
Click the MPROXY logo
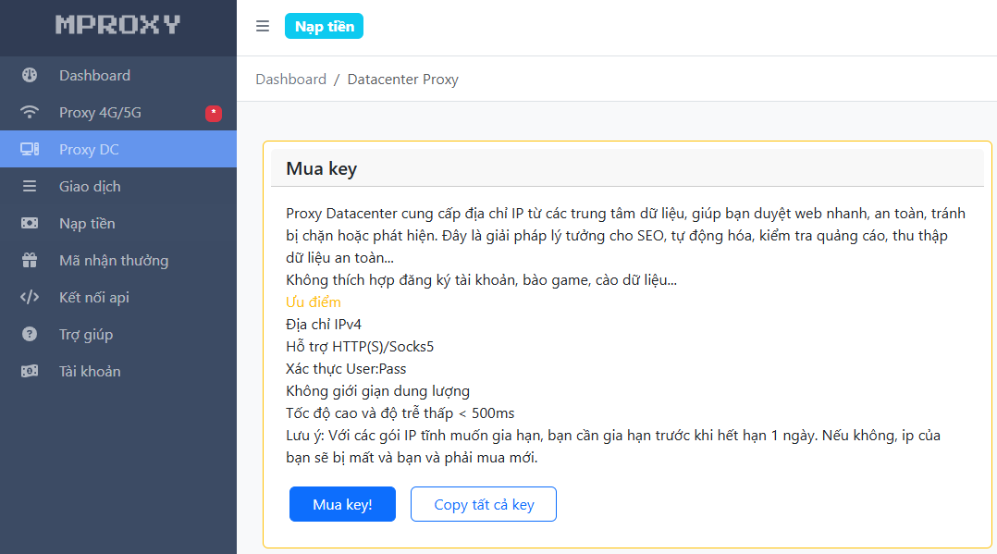click(117, 25)
